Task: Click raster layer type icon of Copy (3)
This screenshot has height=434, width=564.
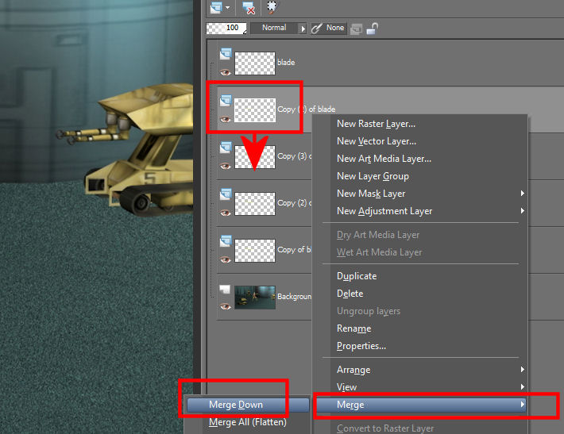Action: (x=226, y=148)
